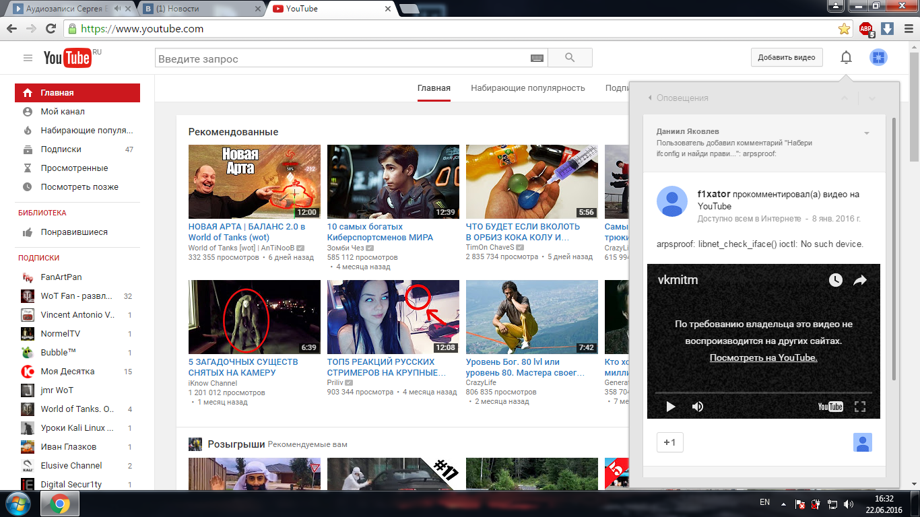The height and width of the screenshot is (517, 920).
Task: Click the search magnifier button
Action: coord(570,58)
